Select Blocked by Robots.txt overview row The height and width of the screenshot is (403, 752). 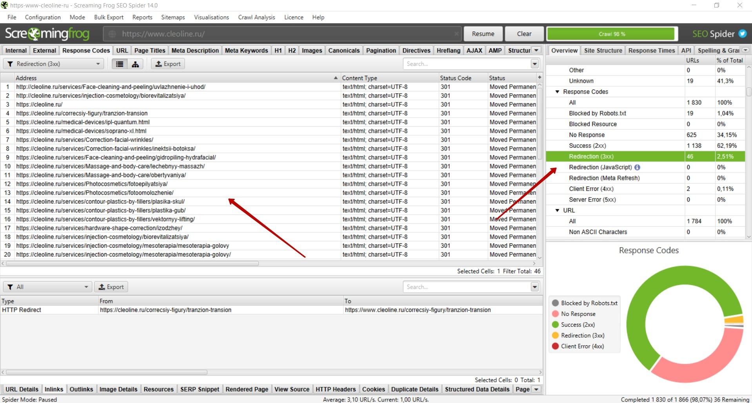(x=645, y=113)
